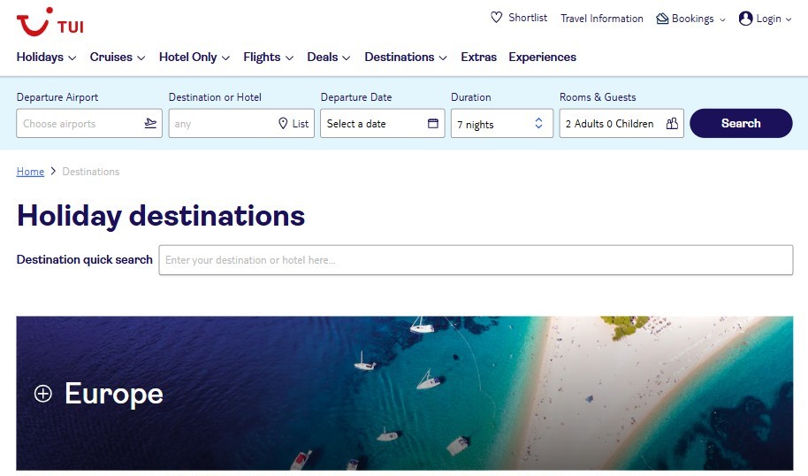Open the Experiences page
The height and width of the screenshot is (476, 808).
click(x=542, y=58)
